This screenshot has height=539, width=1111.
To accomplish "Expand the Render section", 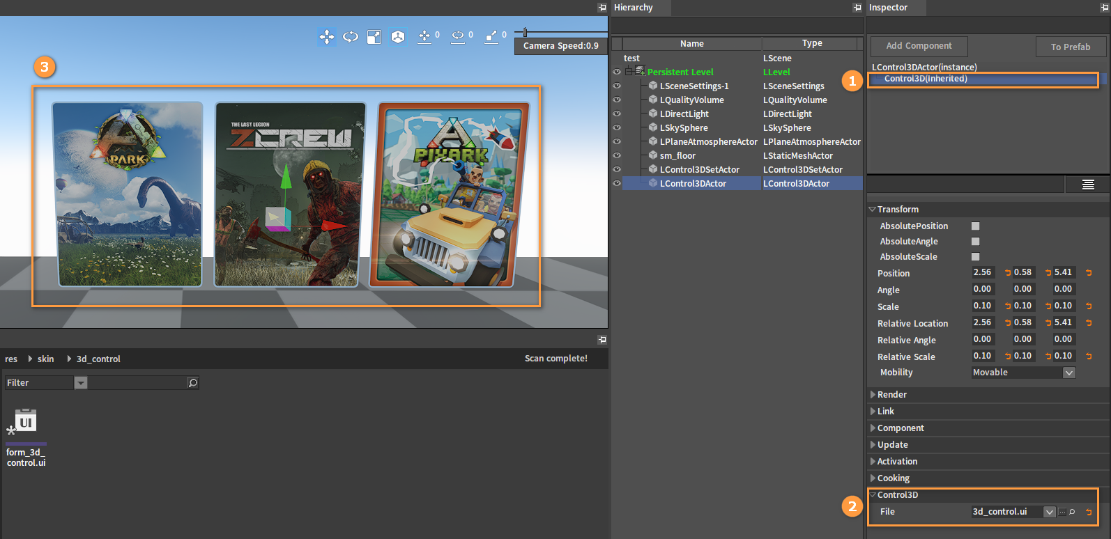I will (873, 394).
